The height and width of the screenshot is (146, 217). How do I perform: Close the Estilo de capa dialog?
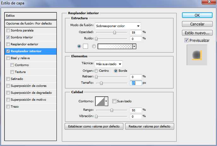pyautogui.click(x=209, y=2)
